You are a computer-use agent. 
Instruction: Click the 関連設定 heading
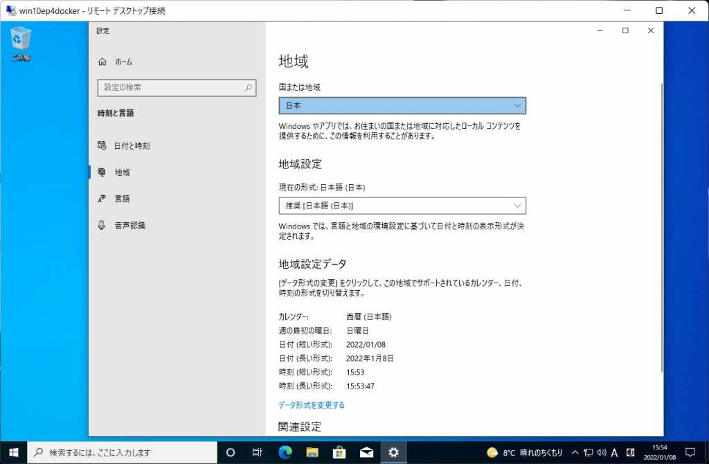click(300, 427)
